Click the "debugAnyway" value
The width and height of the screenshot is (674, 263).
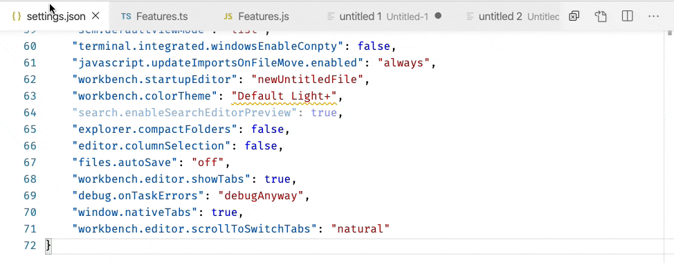point(261,196)
